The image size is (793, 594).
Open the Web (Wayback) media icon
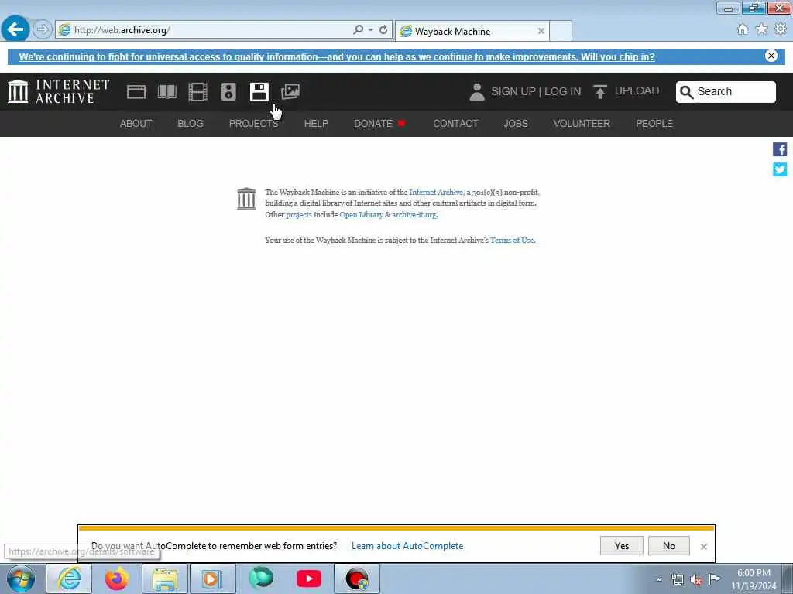[136, 92]
